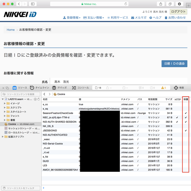
Task: Expand the スクリプト folder
Action: click(x=5, y=107)
